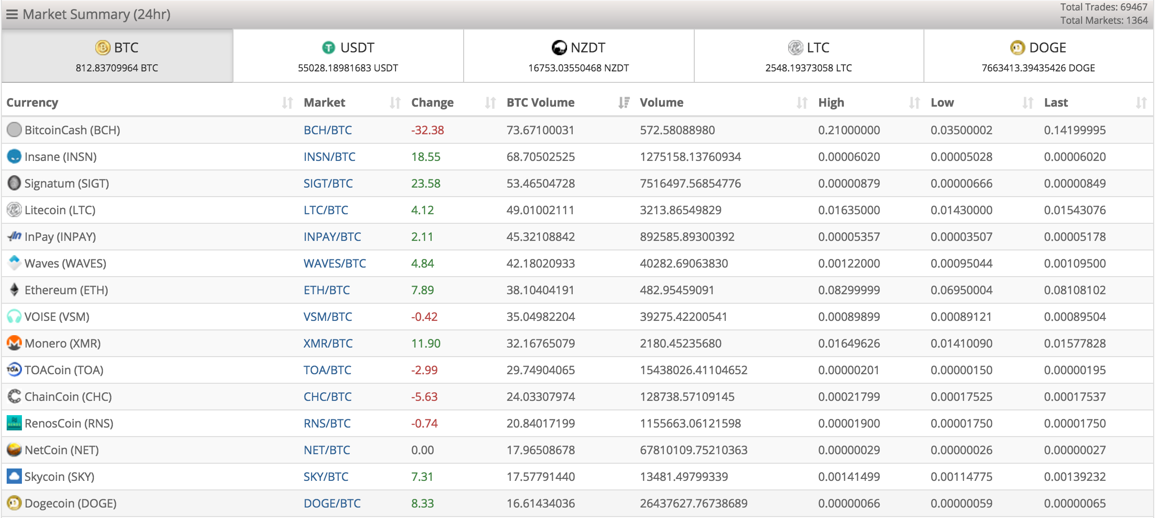
Task: Open the ETH/BTC market link
Action: (327, 290)
